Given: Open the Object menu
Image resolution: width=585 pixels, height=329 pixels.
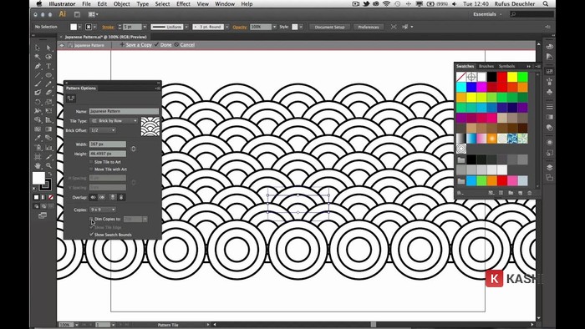Looking at the screenshot, I should tap(122, 3).
